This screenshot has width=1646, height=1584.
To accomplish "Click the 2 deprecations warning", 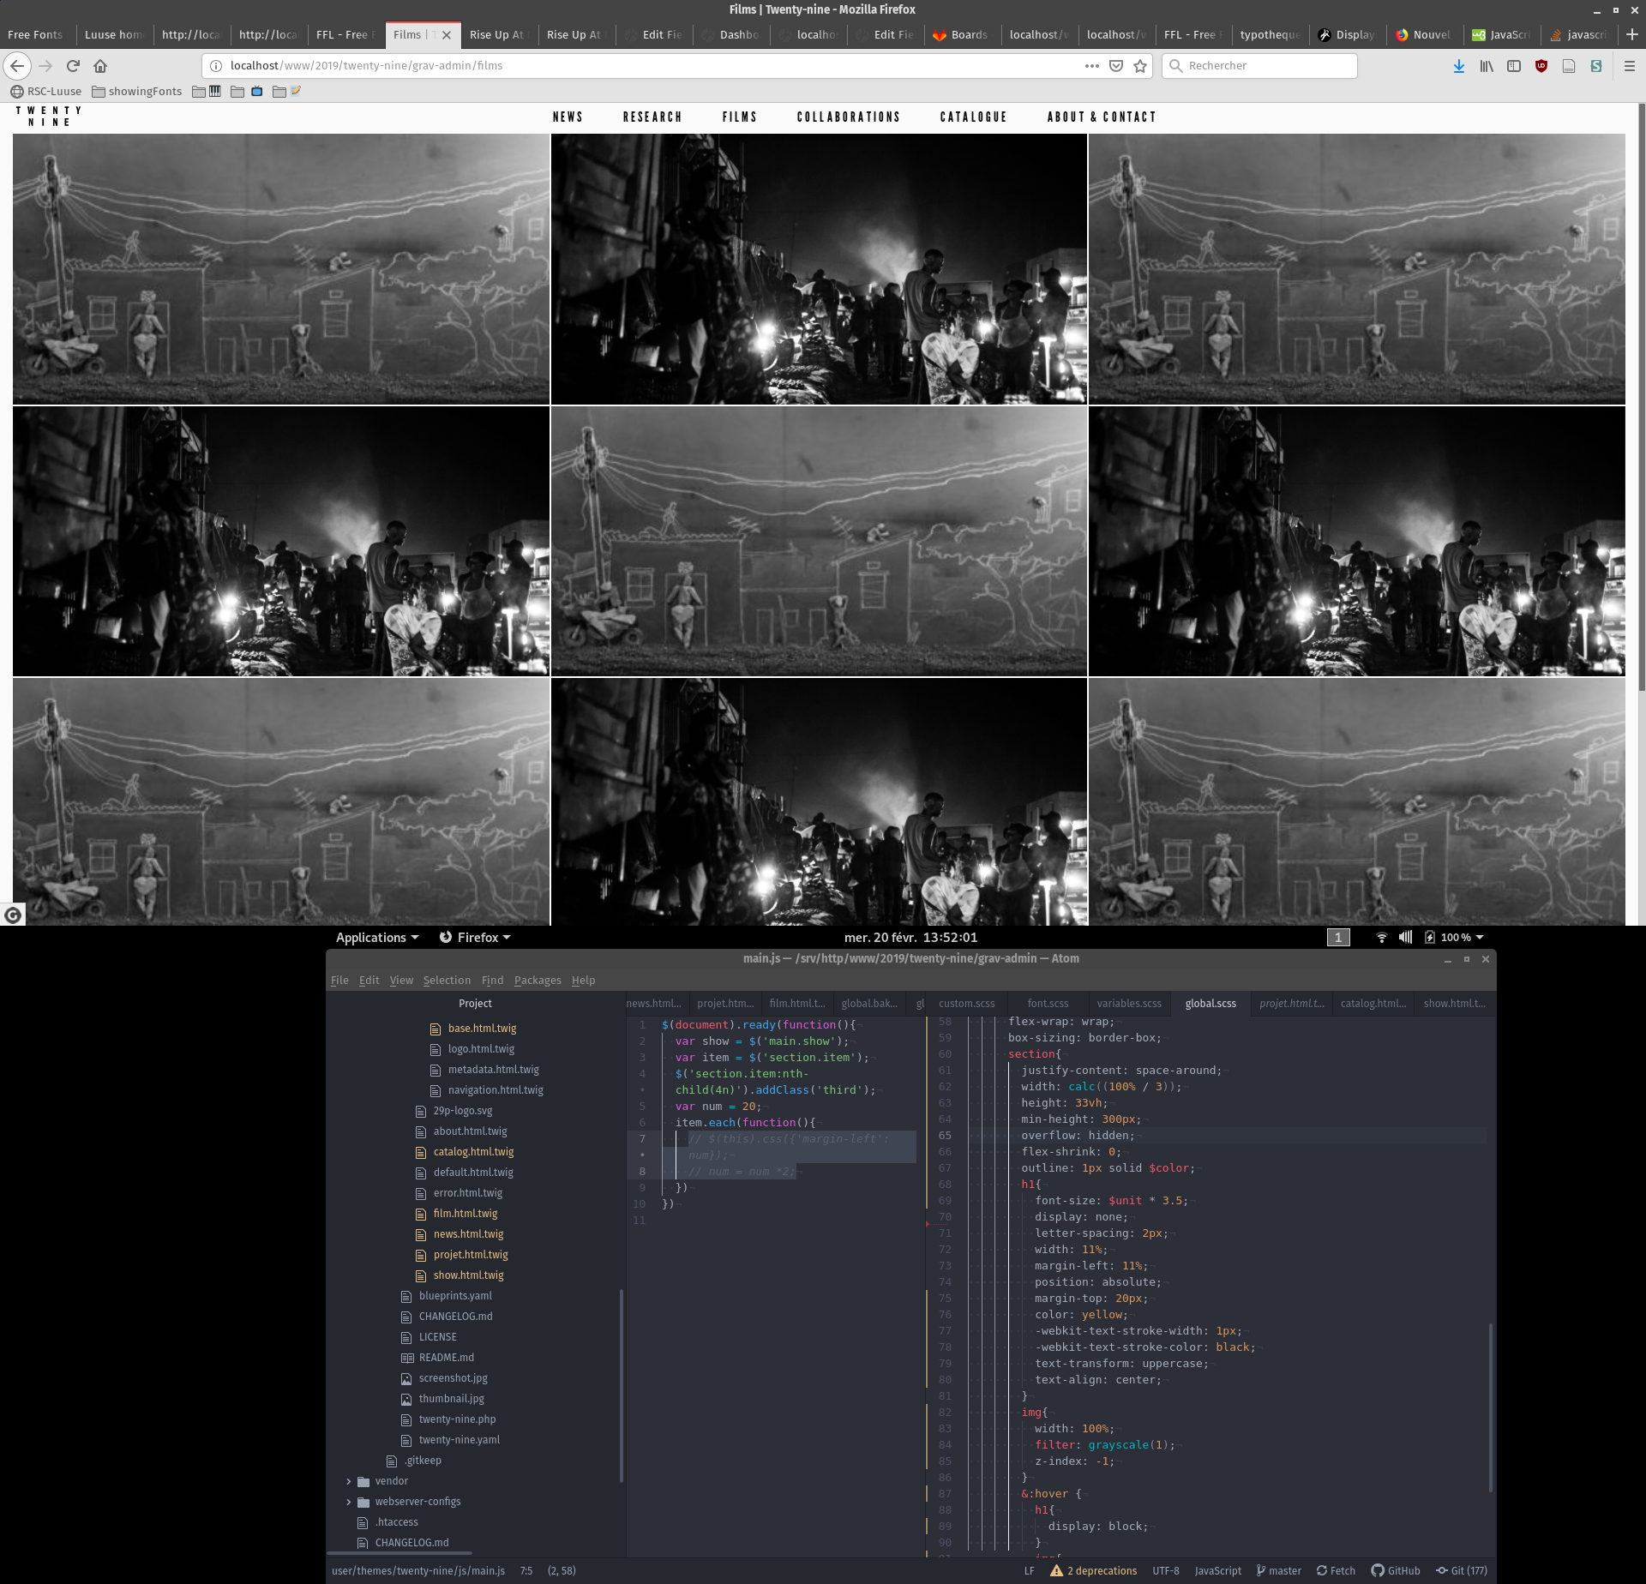I will click(1094, 1571).
